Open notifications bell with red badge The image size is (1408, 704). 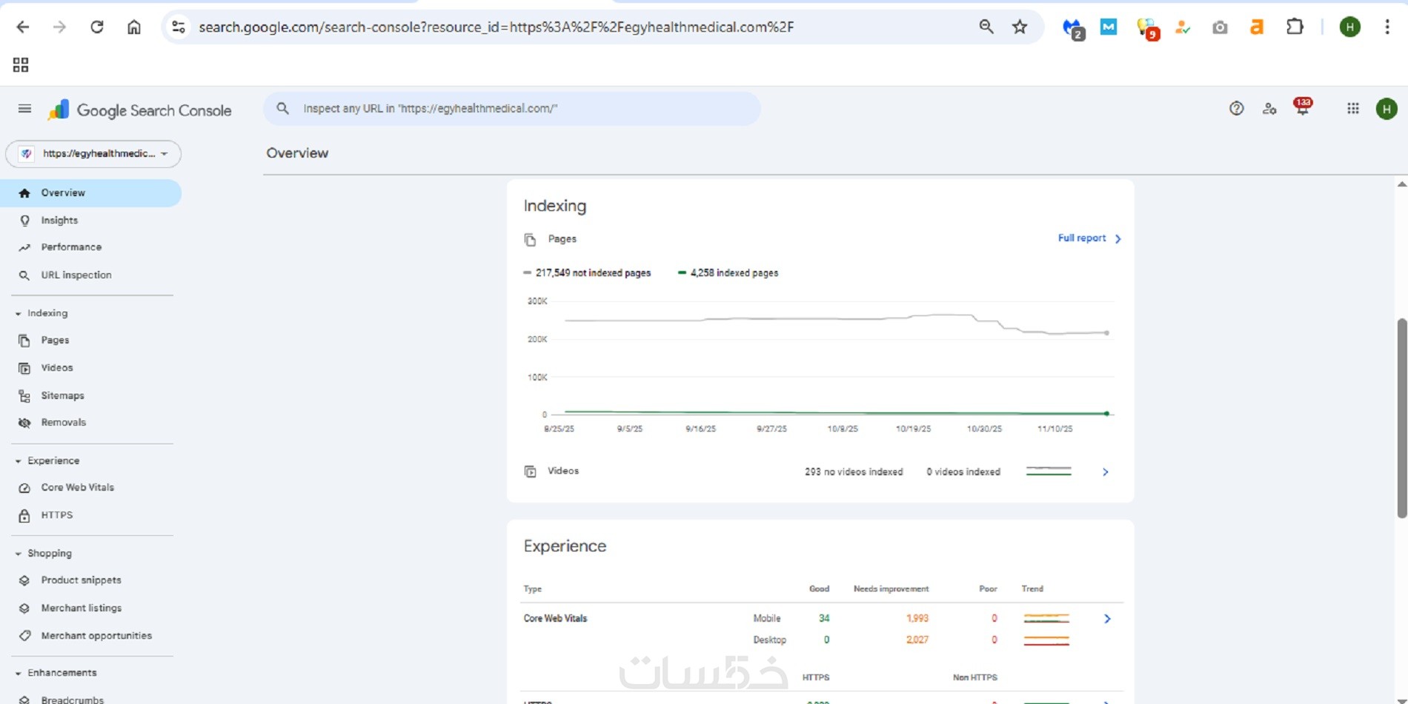click(1302, 107)
